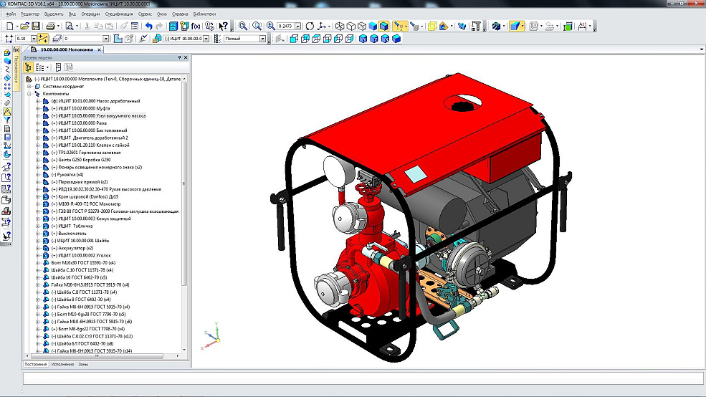This screenshot has width=706, height=397.
Task: Switch to the Исполнения tab
Action: point(62,364)
